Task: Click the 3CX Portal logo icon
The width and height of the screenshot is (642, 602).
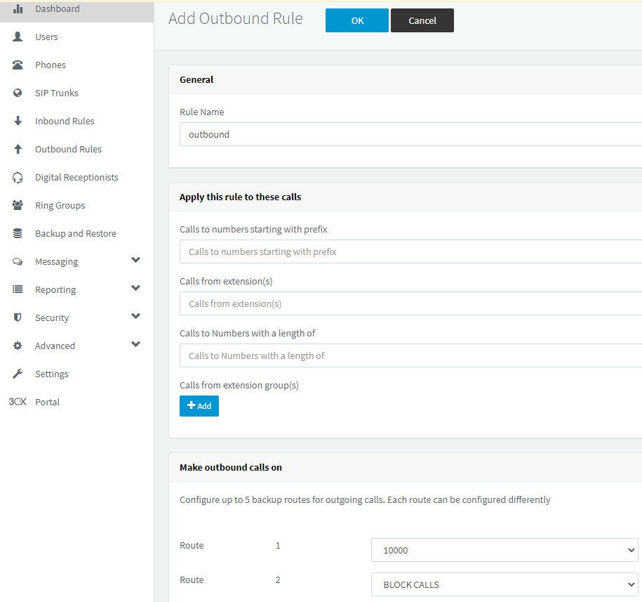Action: coord(18,402)
